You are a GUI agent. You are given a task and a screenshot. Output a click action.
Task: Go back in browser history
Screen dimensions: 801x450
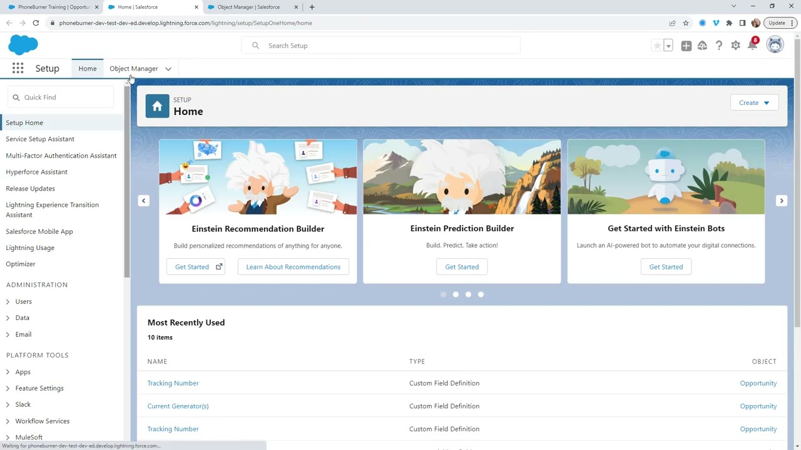[9, 23]
